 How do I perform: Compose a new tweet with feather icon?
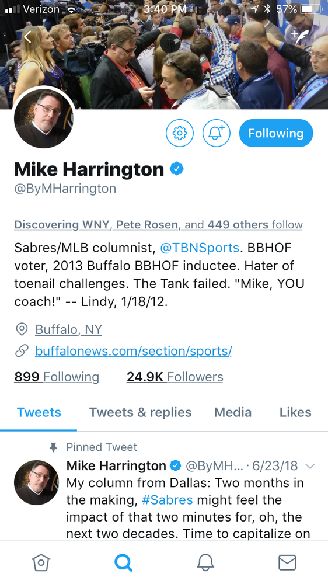tap(300, 36)
